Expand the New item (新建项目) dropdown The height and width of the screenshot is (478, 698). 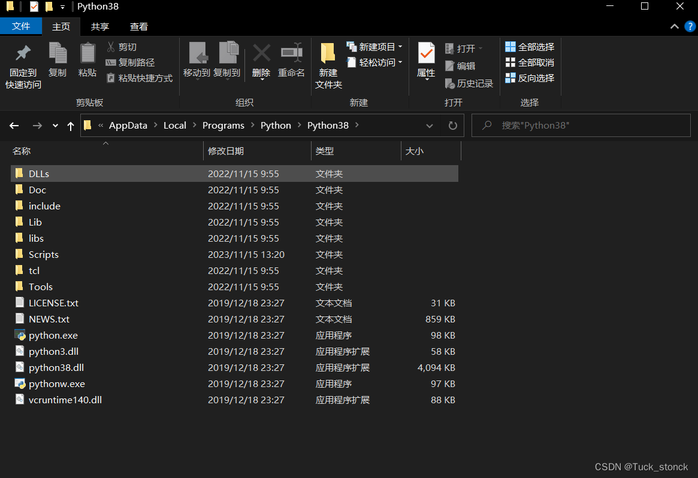point(400,47)
